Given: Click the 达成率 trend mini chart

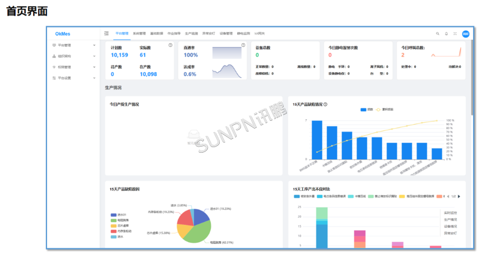Looking at the screenshot, I should [227, 71].
